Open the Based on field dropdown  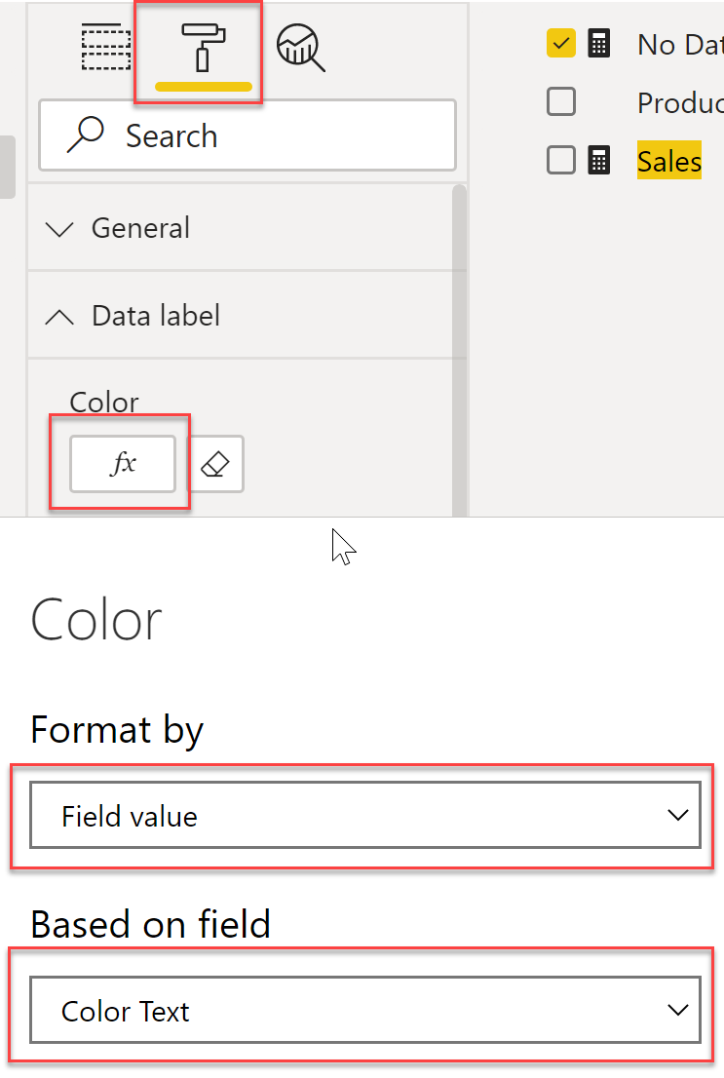point(365,1011)
